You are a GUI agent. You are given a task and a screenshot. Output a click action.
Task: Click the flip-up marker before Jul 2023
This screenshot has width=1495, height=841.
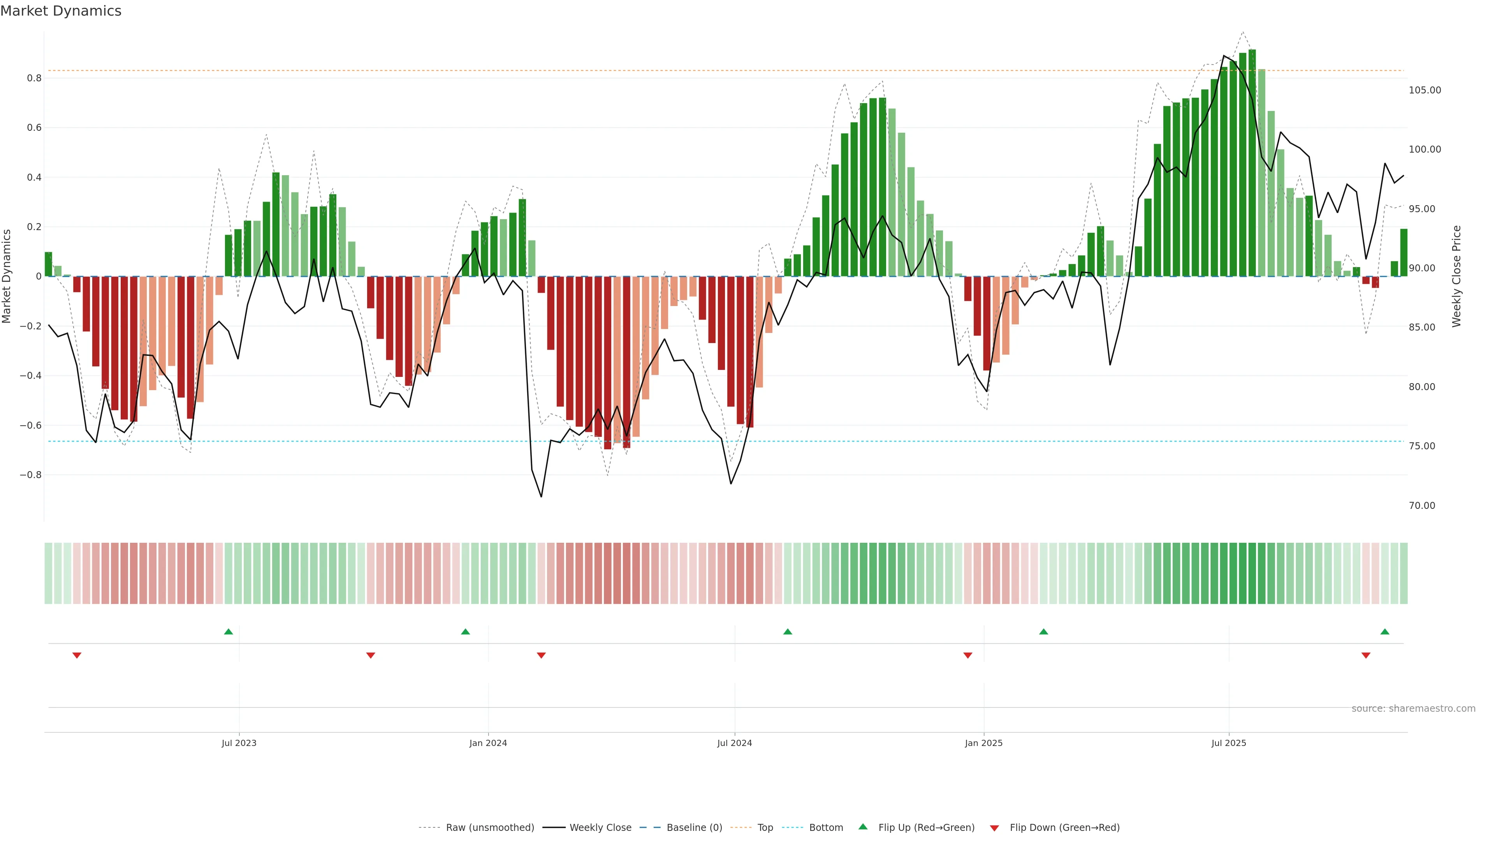(x=228, y=632)
